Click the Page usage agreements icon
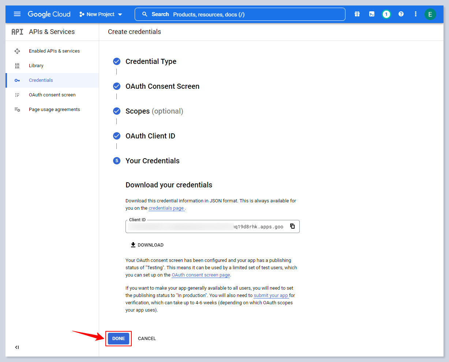 17,110
